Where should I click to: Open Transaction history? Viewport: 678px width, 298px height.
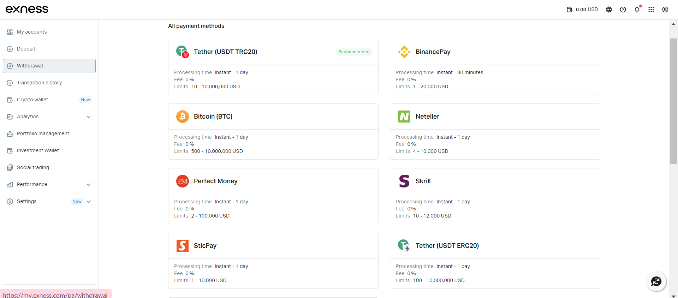coord(49,83)
